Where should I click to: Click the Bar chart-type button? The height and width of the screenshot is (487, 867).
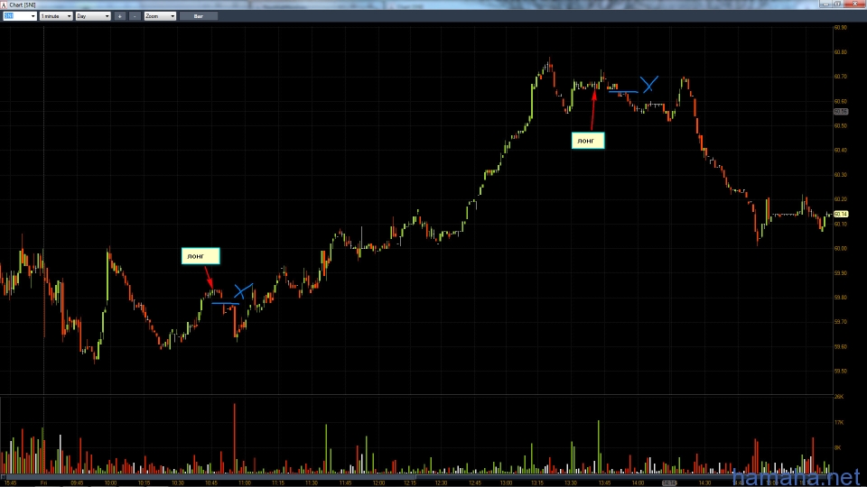(199, 16)
